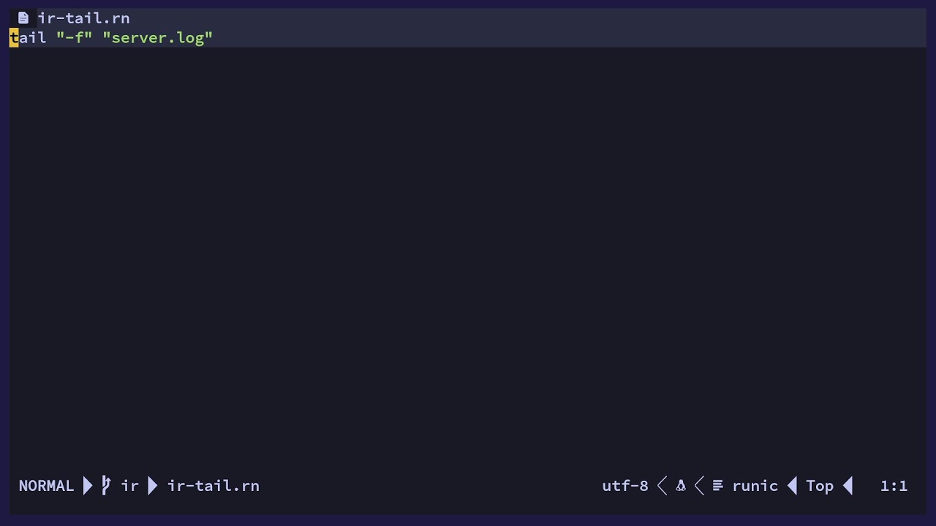Click the git branch icon in statusline
The width and height of the screenshot is (936, 526).
coord(106,486)
